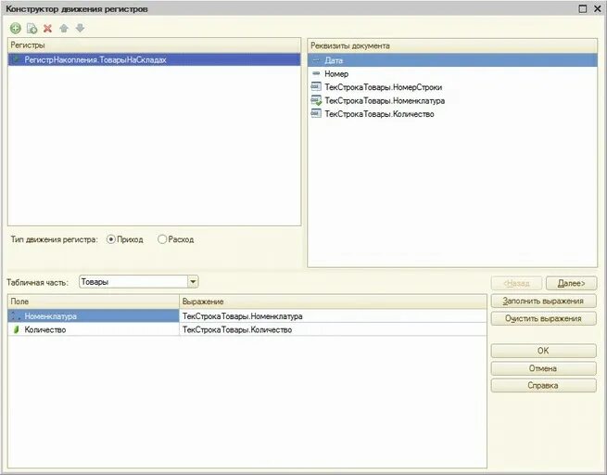
Task: Select the Номер document attribute
Action: [452, 73]
